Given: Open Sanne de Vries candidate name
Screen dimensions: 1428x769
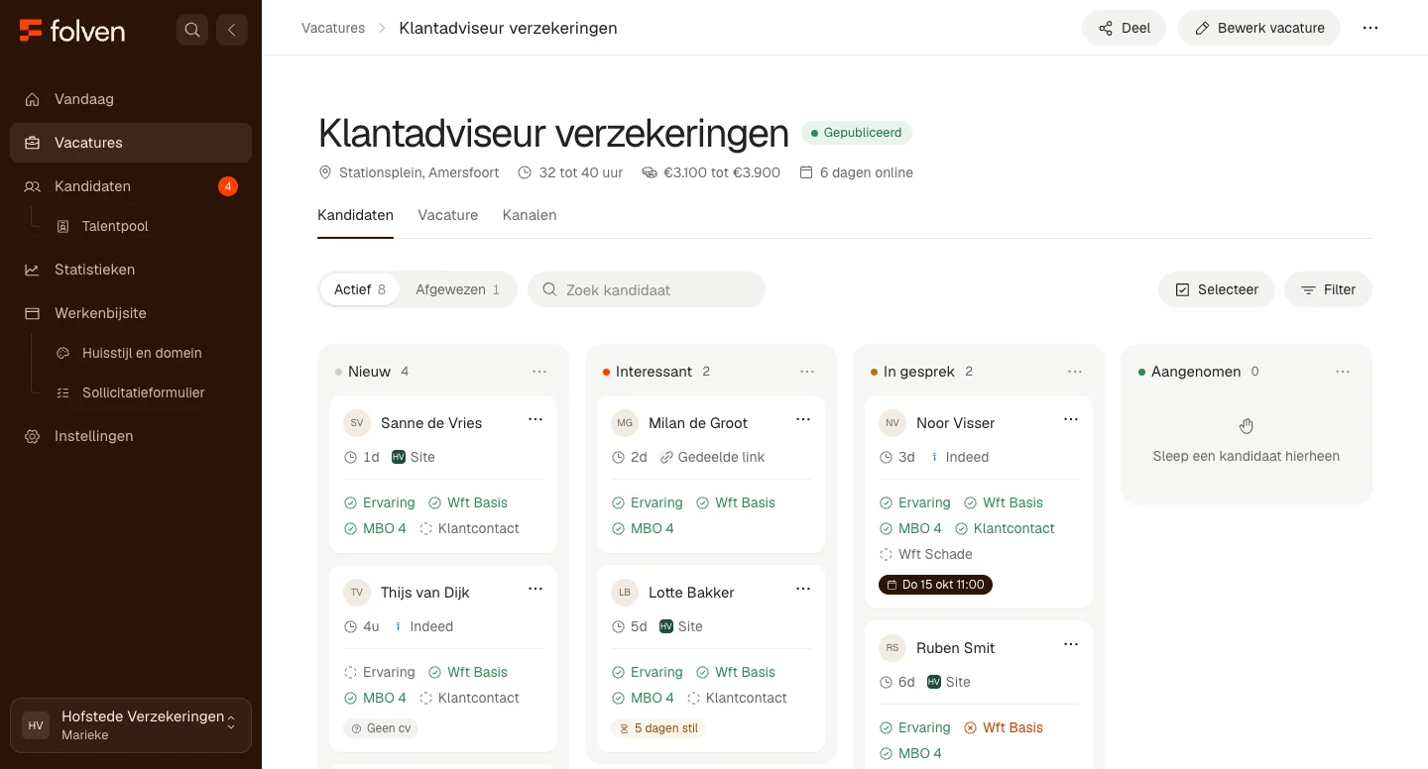Looking at the screenshot, I should tap(431, 423).
